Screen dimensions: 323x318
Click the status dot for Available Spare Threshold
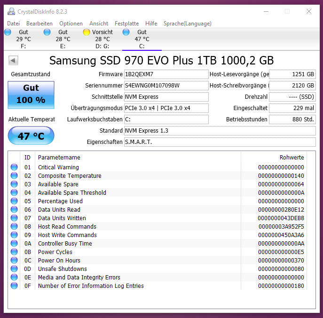[x=14, y=192]
